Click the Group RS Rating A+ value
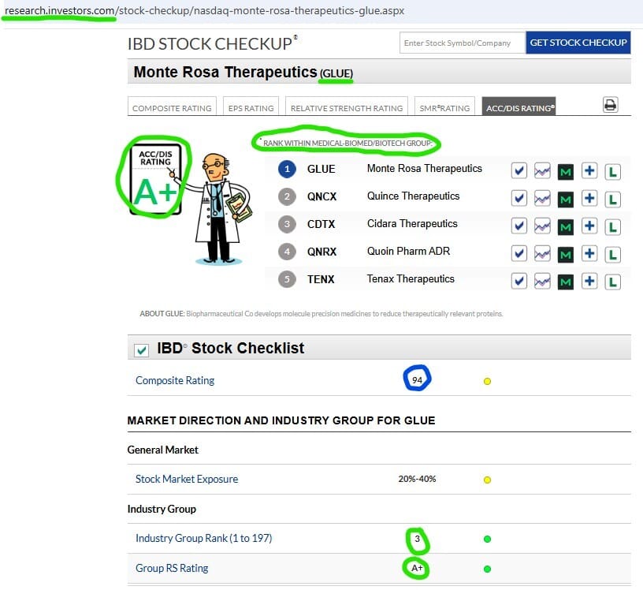The image size is (643, 590). (417, 568)
